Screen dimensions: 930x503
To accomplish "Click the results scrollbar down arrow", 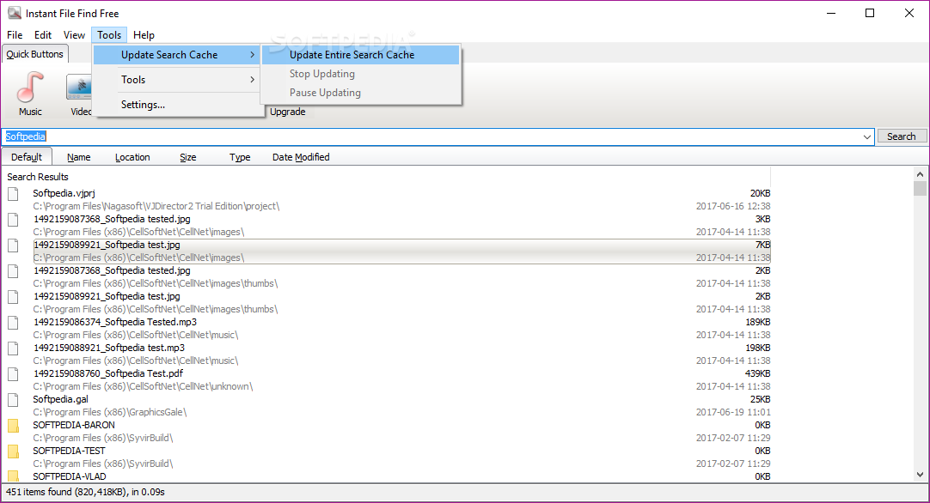I will click(920, 475).
